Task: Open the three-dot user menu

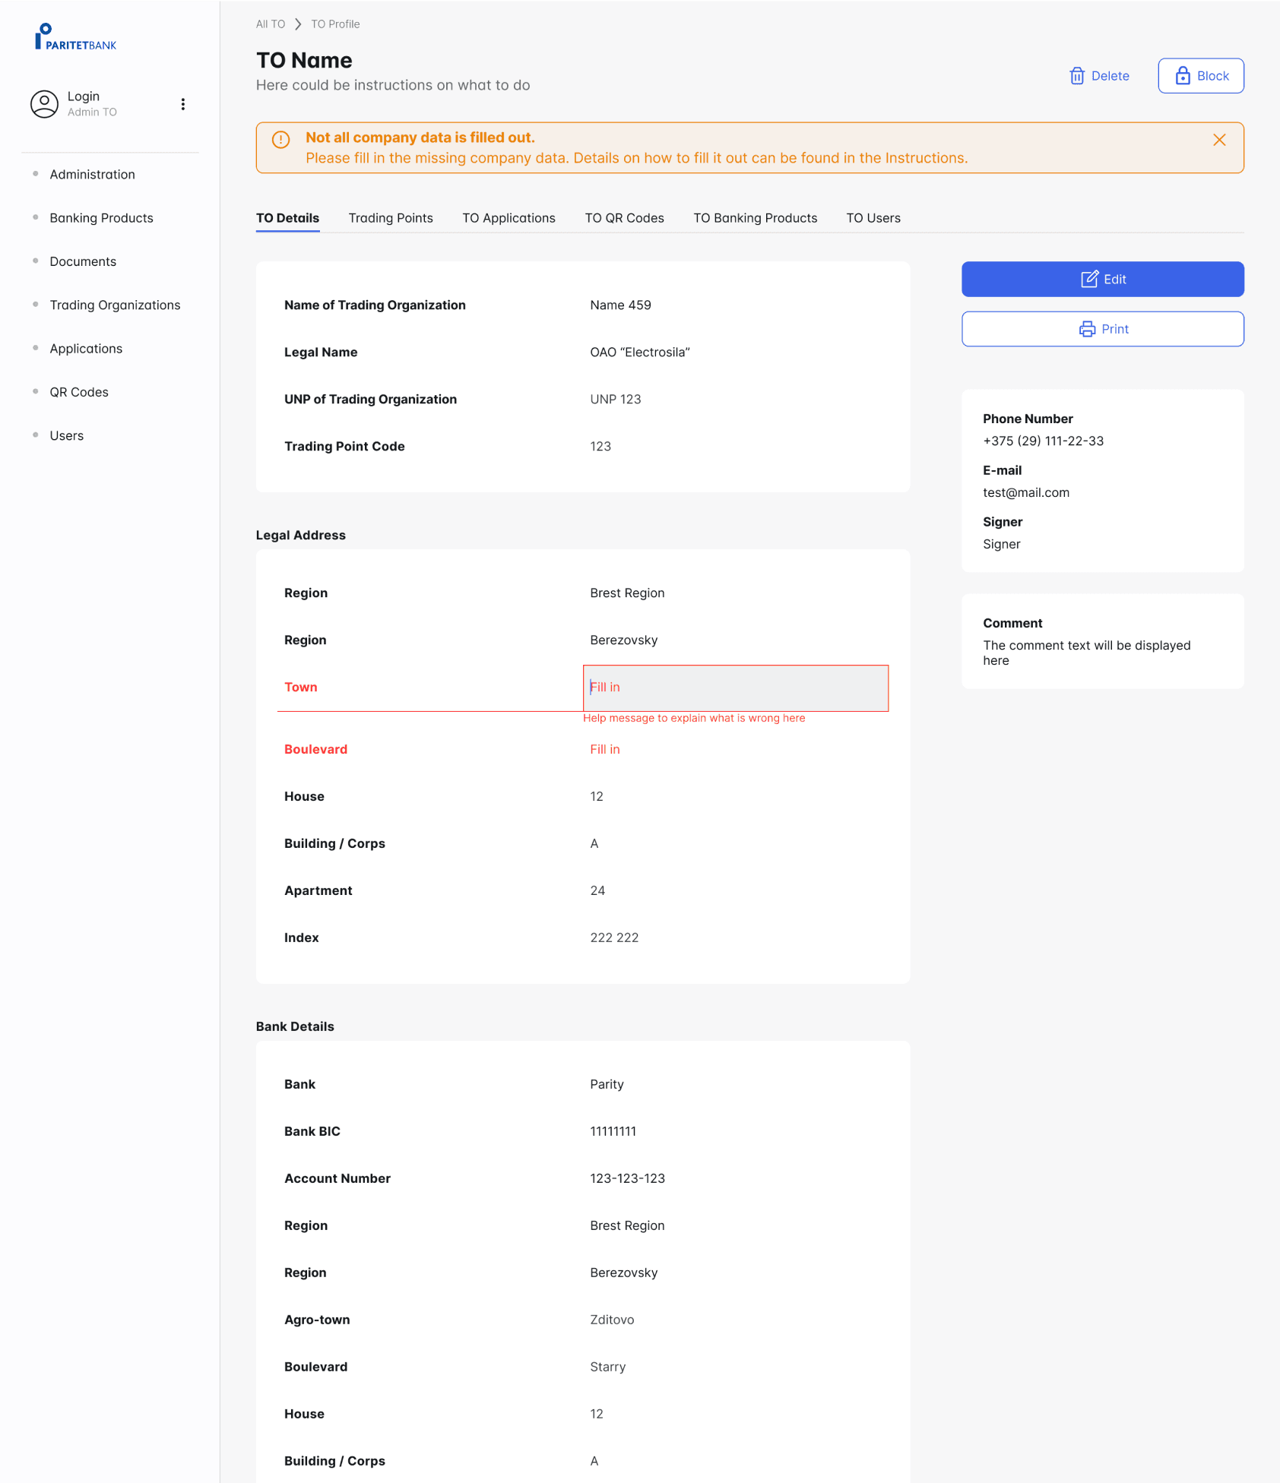Action: click(x=183, y=104)
